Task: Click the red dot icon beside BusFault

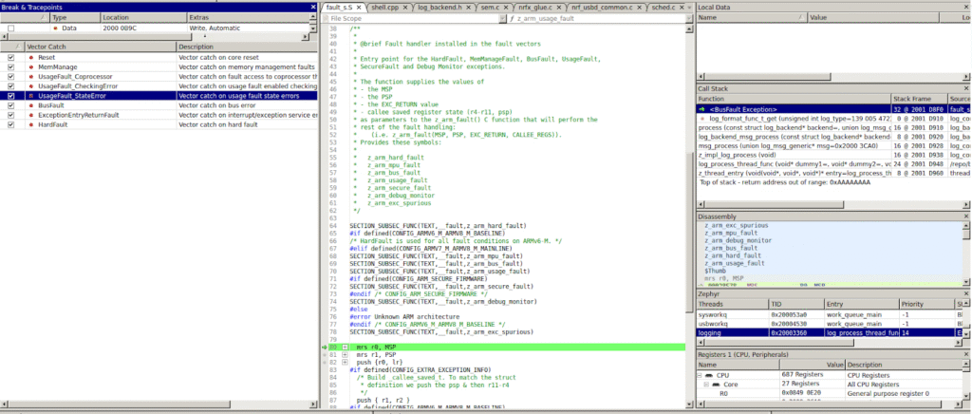Action: click(x=31, y=105)
